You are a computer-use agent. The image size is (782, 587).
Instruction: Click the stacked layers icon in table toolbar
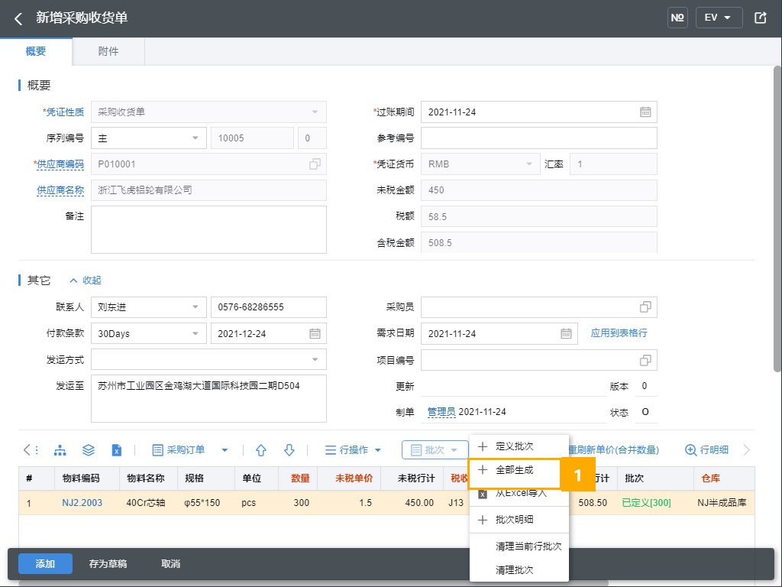(89, 450)
